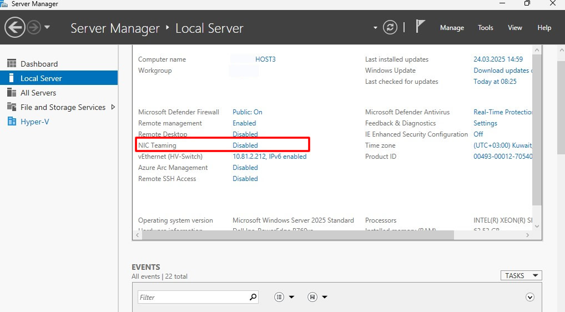
Task: Click the properties panel horizontal scrollbar
Action: 297,235
